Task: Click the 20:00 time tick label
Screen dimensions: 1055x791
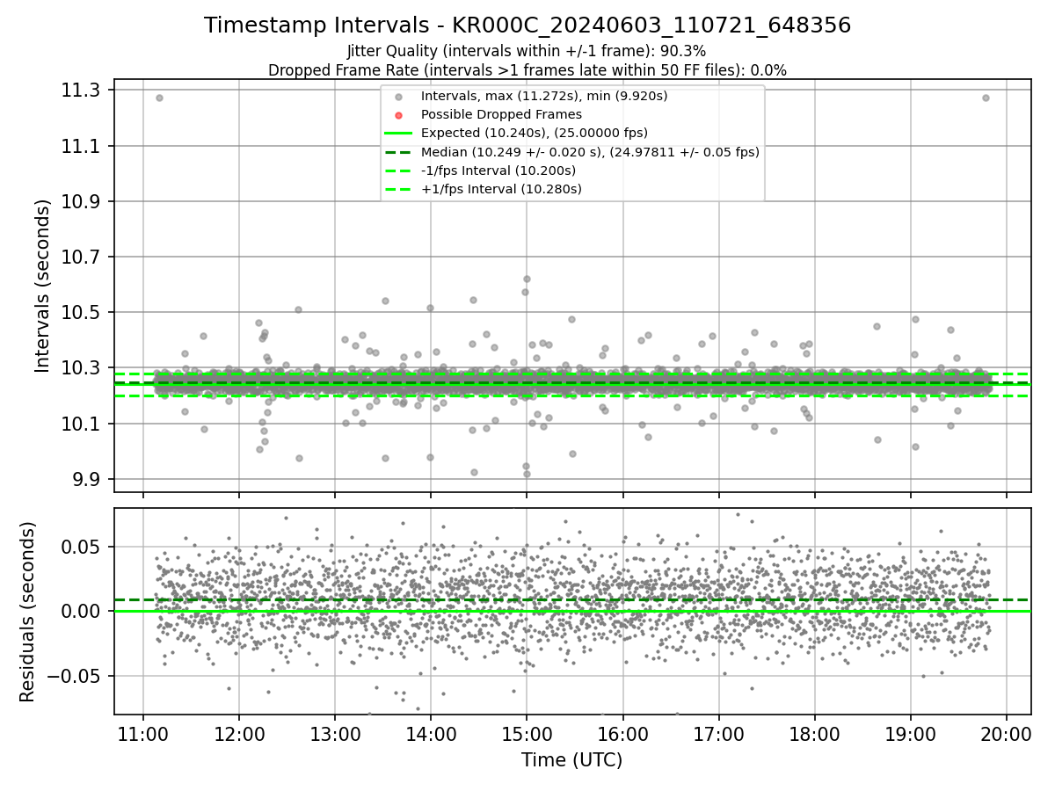Action: [x=1006, y=734]
